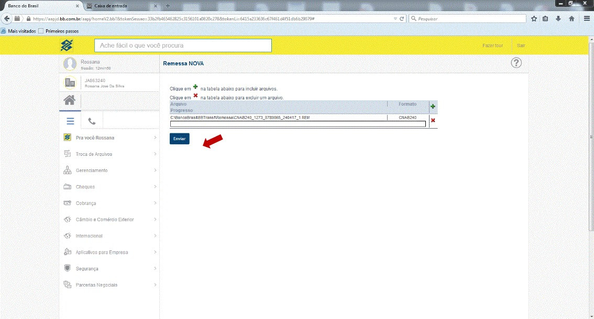Click the Gerenciamento icon
Image resolution: width=594 pixels, height=319 pixels.
(68, 170)
